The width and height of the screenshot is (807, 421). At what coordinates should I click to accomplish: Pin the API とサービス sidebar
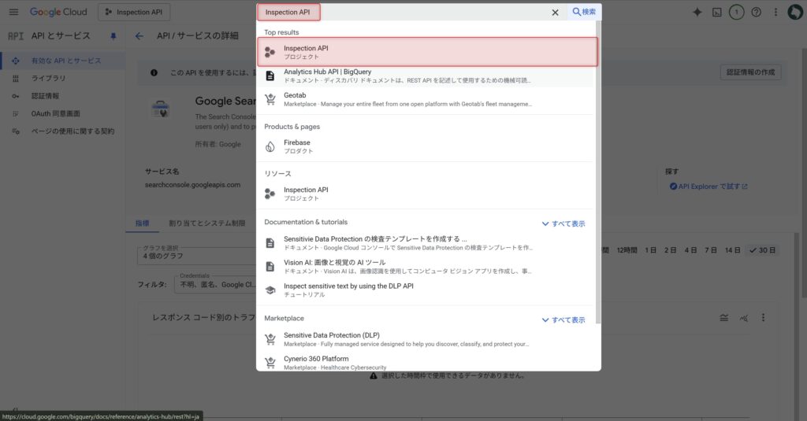113,36
